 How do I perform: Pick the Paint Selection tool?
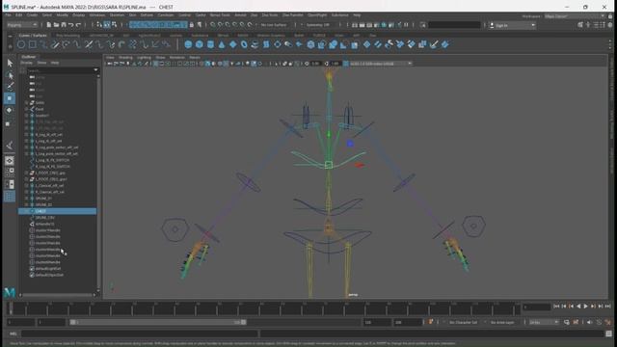coord(10,86)
